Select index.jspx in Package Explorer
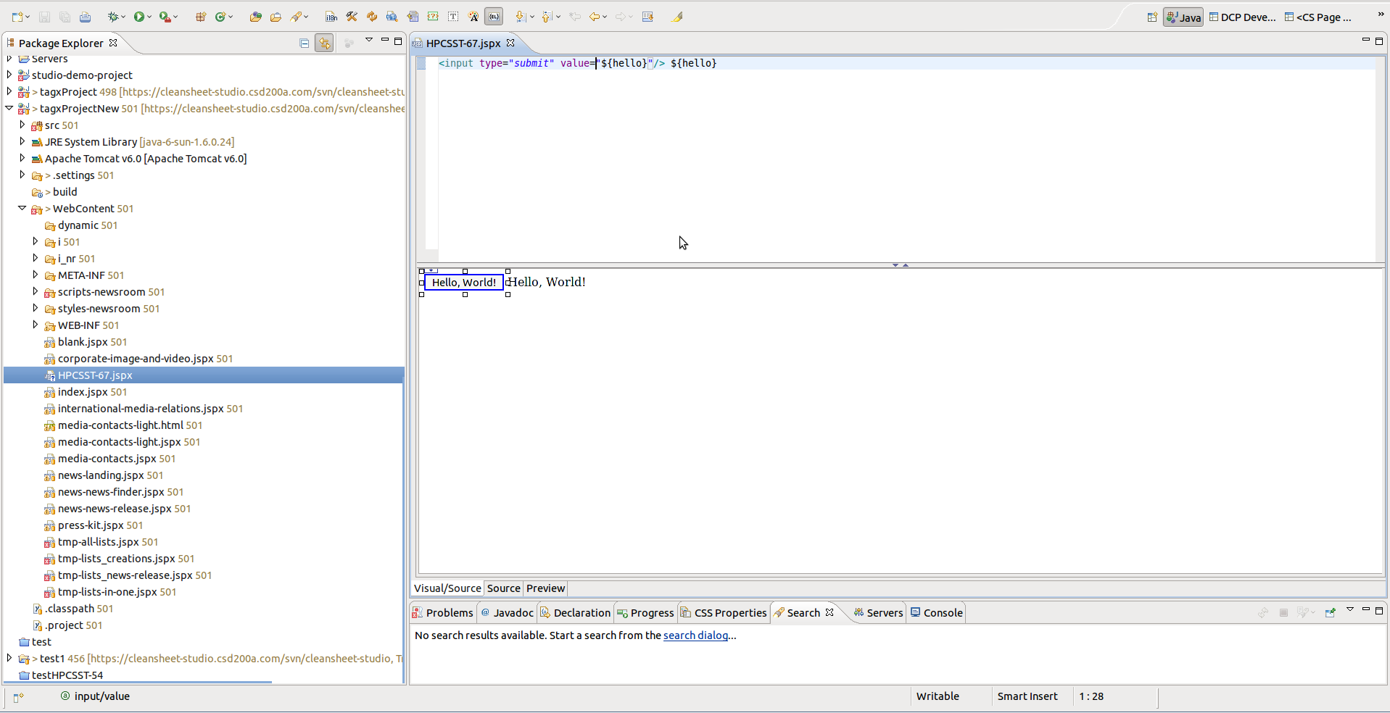The width and height of the screenshot is (1390, 713). [83, 392]
